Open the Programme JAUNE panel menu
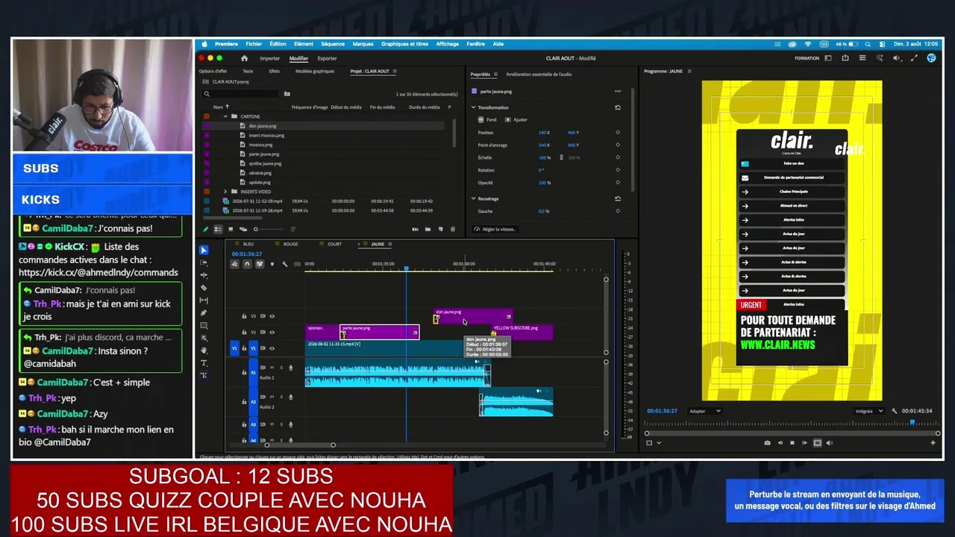Screen dimensions: 955x537 pos(689,72)
